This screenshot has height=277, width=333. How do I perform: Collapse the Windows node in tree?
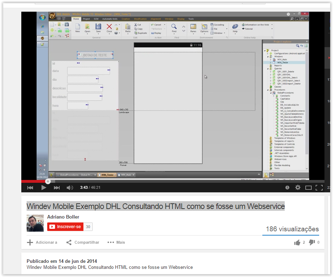coord(268,57)
